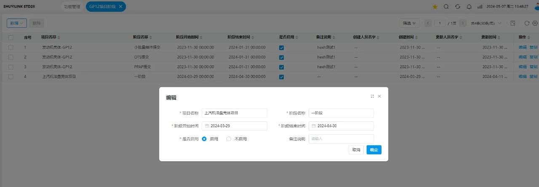Click 确定 to confirm the edit

click(374, 150)
